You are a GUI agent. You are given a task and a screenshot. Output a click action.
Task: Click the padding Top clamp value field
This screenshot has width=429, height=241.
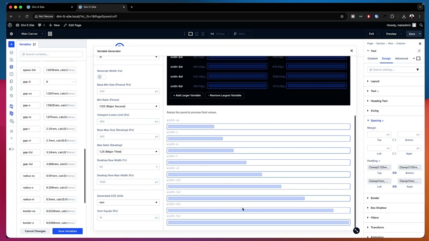tap(379, 167)
